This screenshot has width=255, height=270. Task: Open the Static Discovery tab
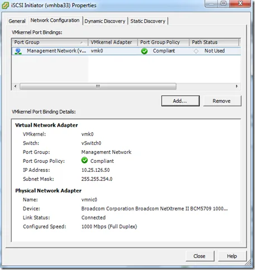[148, 21]
